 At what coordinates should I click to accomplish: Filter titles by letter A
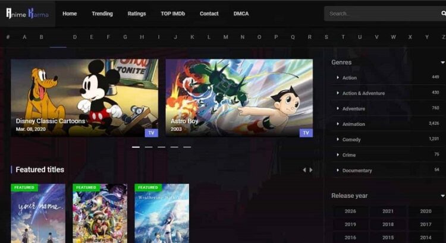click(x=24, y=37)
